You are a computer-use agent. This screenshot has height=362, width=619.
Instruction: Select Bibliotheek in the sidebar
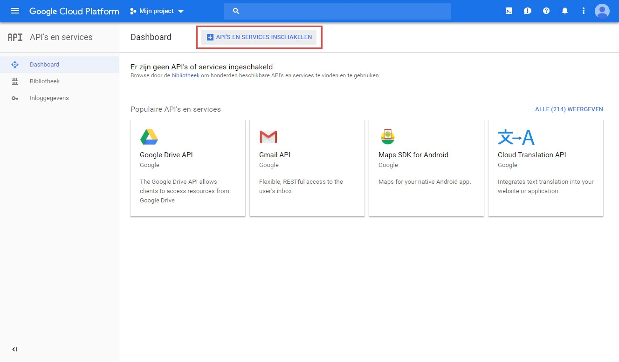(x=44, y=81)
